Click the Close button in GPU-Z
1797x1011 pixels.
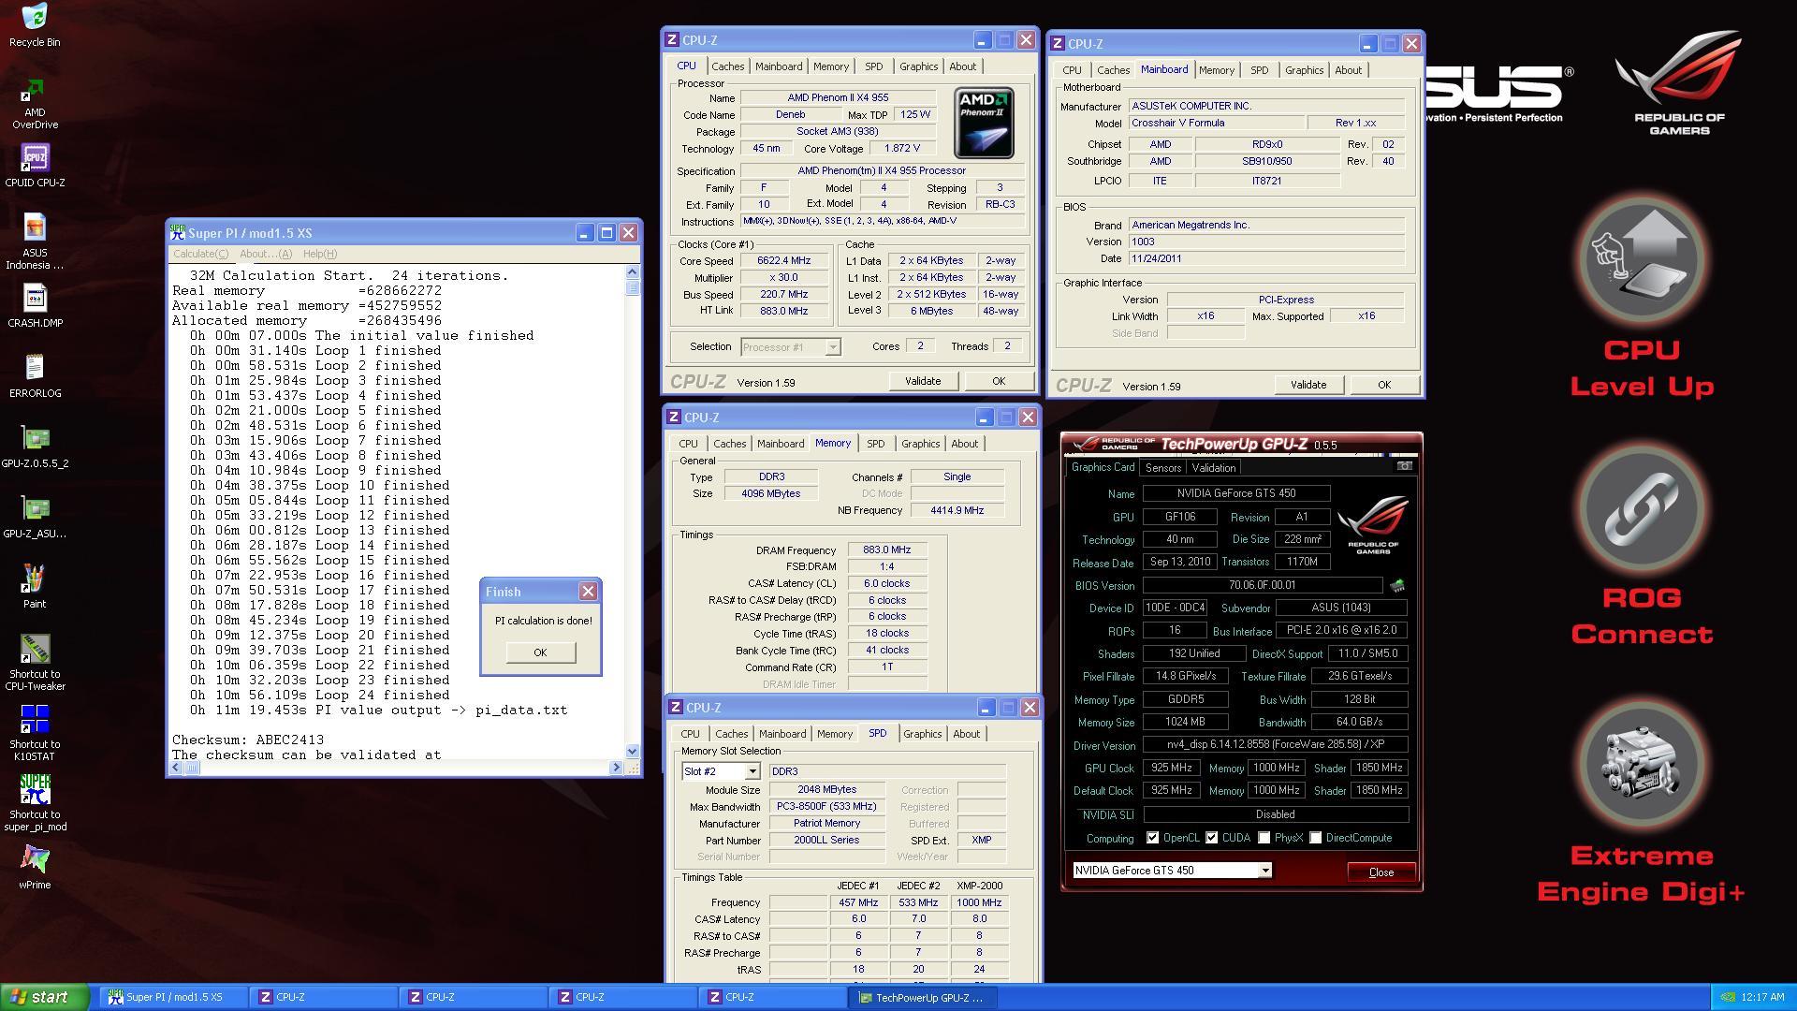click(1381, 872)
